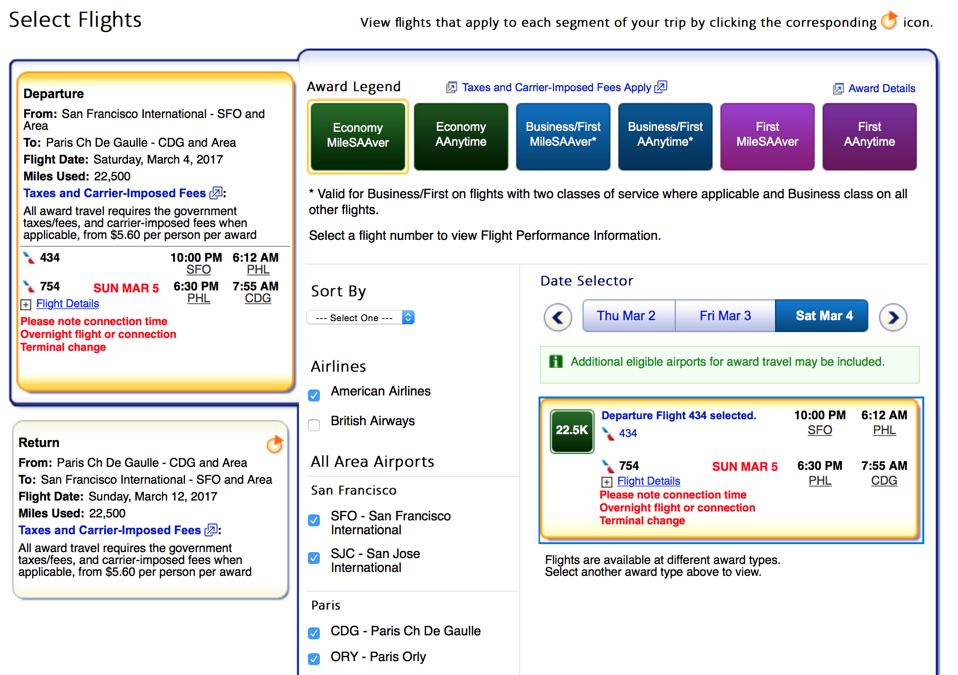
Task: Uncheck SJC - San Jose International
Action: (x=314, y=558)
